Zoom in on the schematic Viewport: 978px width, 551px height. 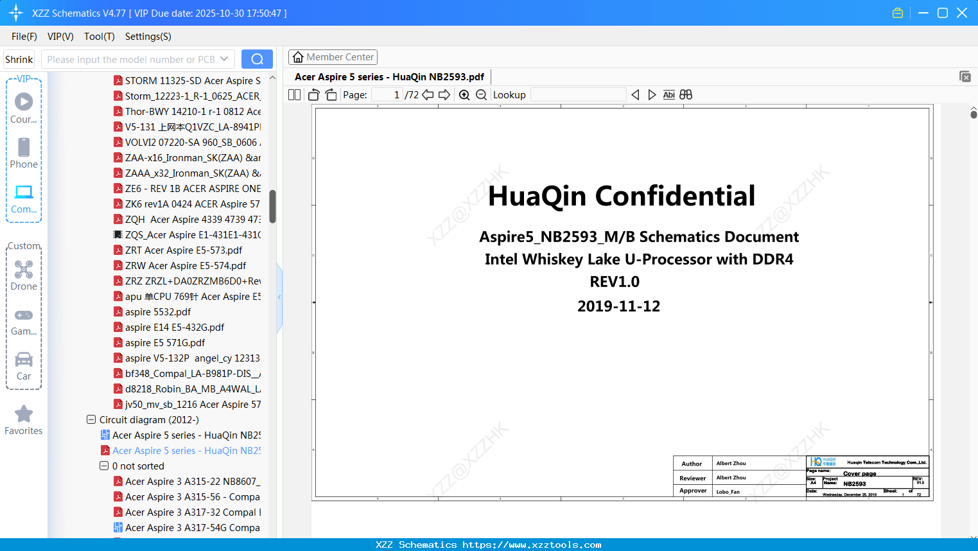pyautogui.click(x=464, y=95)
